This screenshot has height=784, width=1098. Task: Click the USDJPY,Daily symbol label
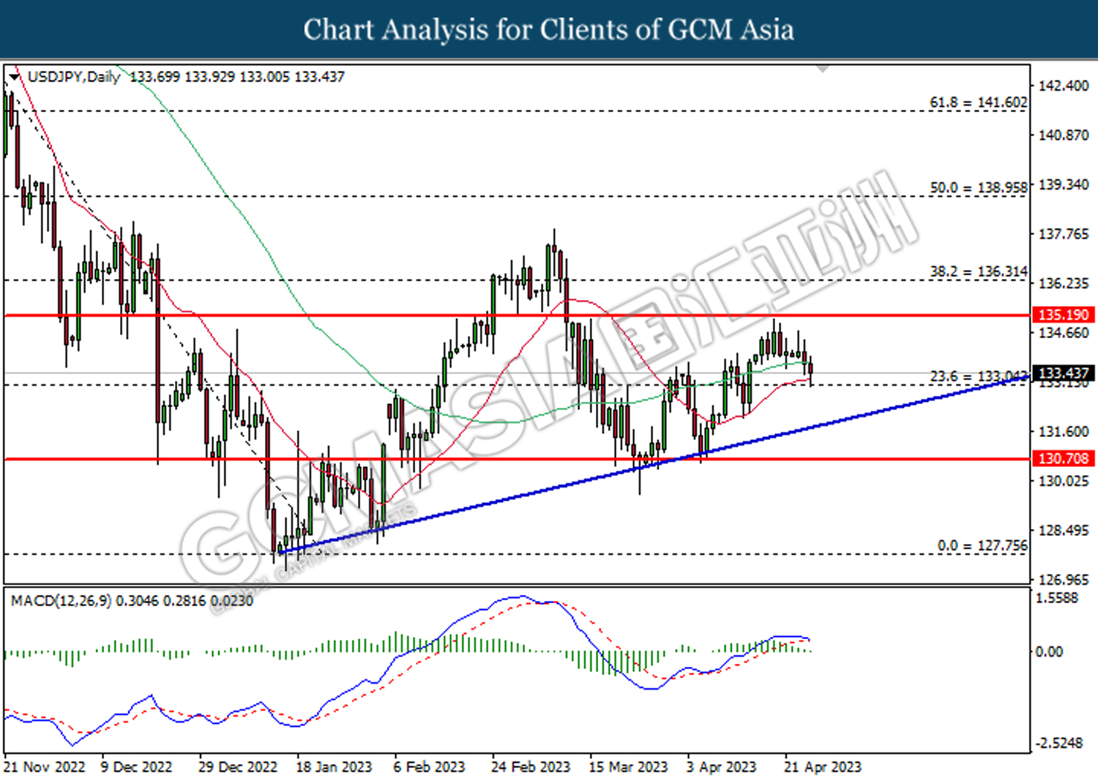tap(73, 76)
